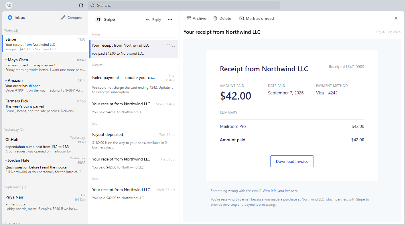Open the Northwind receipt dated Wed, 03 Jun
This screenshot has height=226, width=406.
click(134, 193)
